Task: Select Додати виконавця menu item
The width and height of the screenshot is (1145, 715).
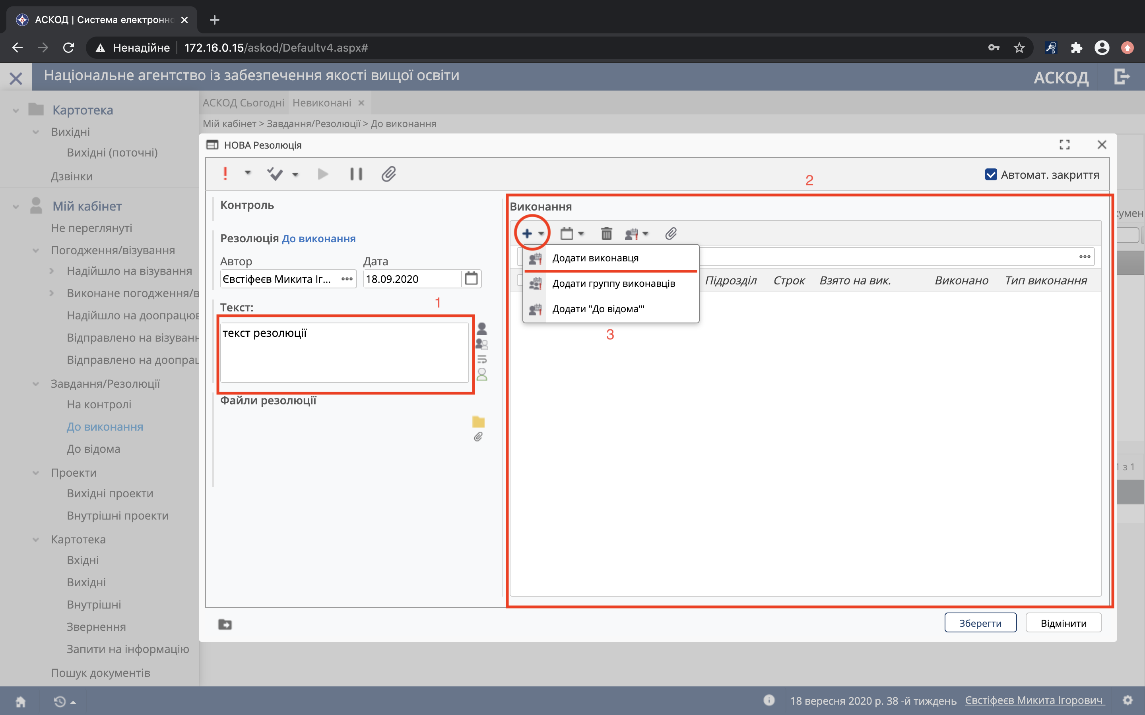Action: click(595, 258)
